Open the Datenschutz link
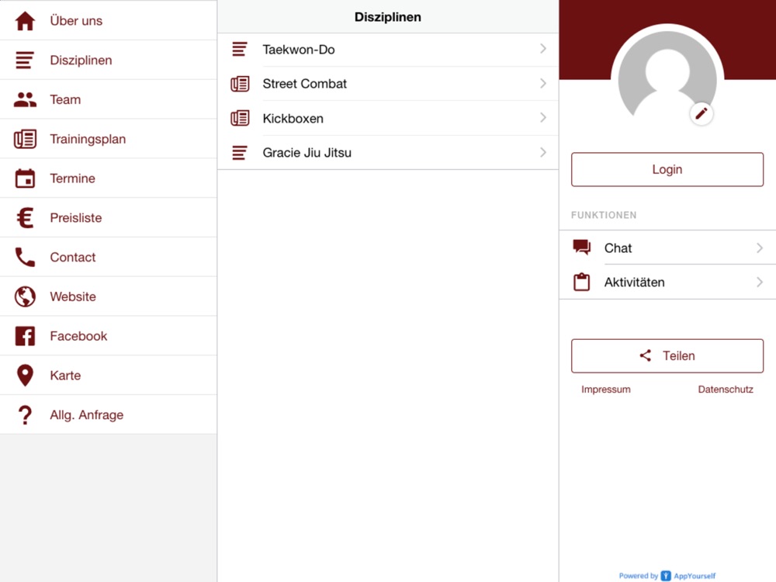Viewport: 776px width, 582px height. [x=726, y=390]
